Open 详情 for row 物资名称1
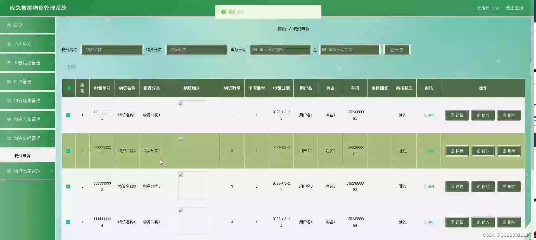Image resolution: width=536 pixels, height=240 pixels. click(x=457, y=115)
